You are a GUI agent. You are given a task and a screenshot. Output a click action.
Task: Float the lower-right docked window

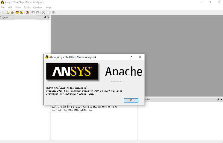218,99
